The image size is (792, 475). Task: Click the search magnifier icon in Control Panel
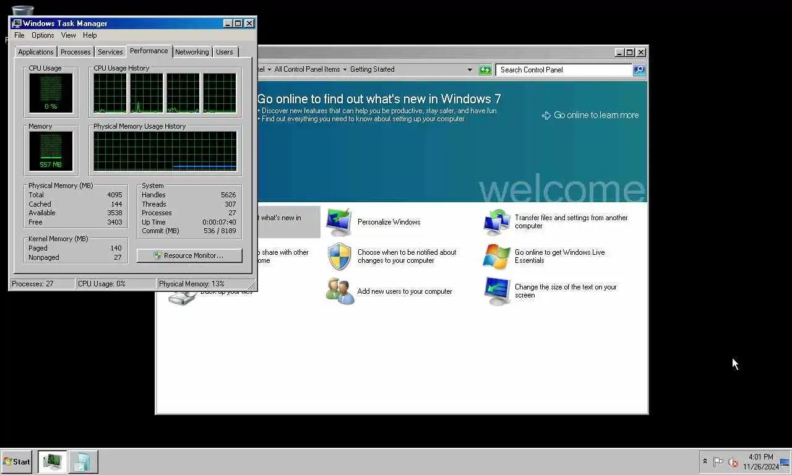pyautogui.click(x=639, y=70)
